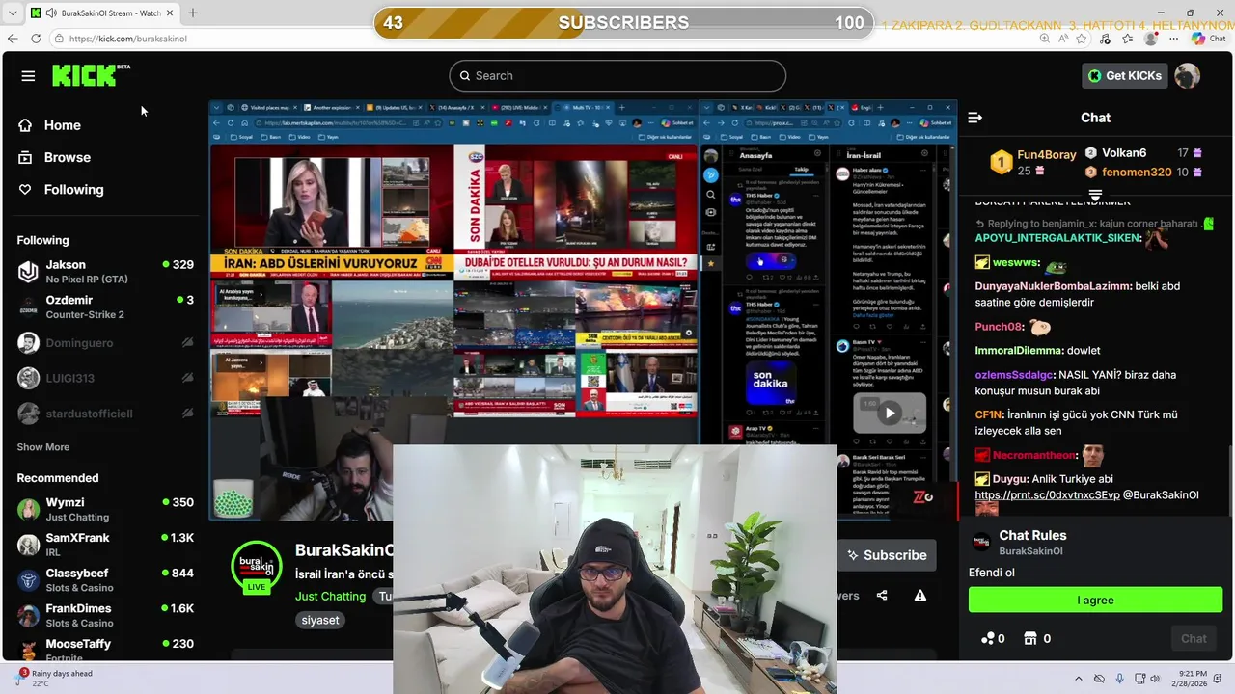Image resolution: width=1235 pixels, height=694 pixels.
Task: Click chat username CF1N
Action: coord(990,414)
